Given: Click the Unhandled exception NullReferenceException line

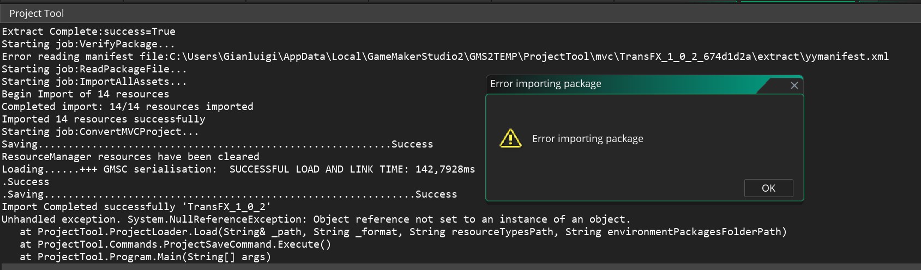Looking at the screenshot, I should tap(316, 219).
